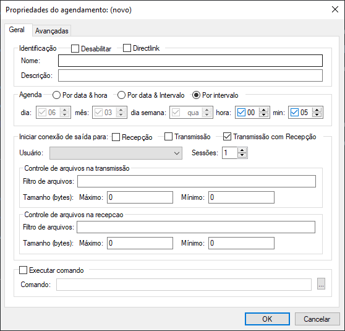Toggle the checkbox inside the min field
345x331 pixels.
tap(294, 113)
